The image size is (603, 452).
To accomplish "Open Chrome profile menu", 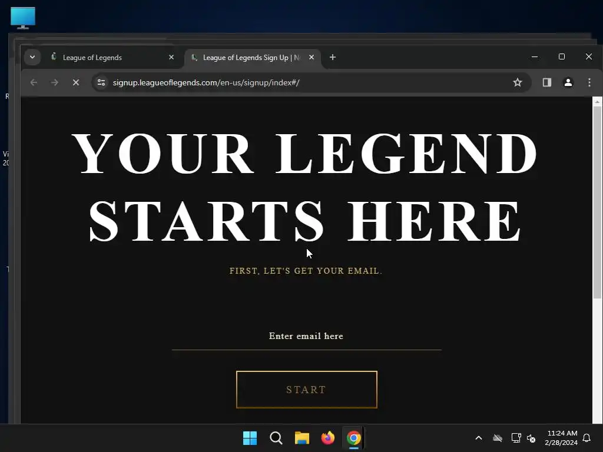I will pyautogui.click(x=568, y=82).
